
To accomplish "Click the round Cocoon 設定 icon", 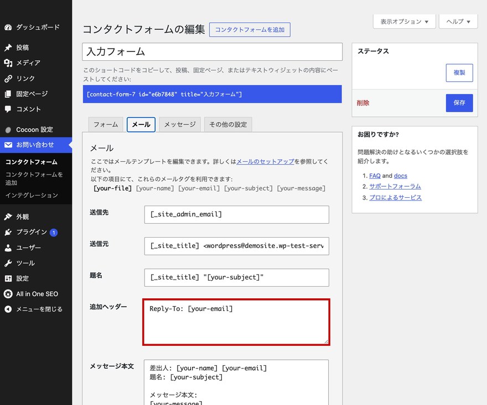I will click(x=8, y=130).
